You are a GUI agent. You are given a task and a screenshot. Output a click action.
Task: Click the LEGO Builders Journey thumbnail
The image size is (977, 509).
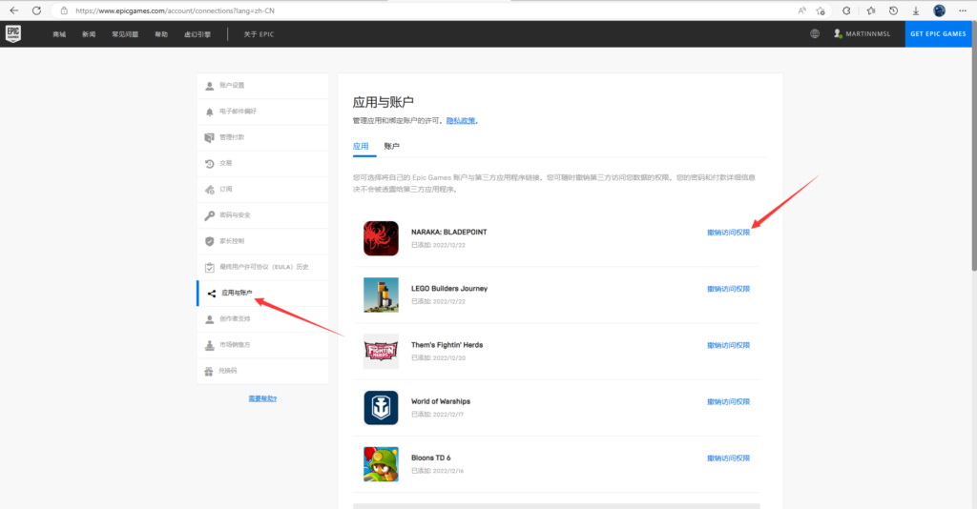click(381, 295)
